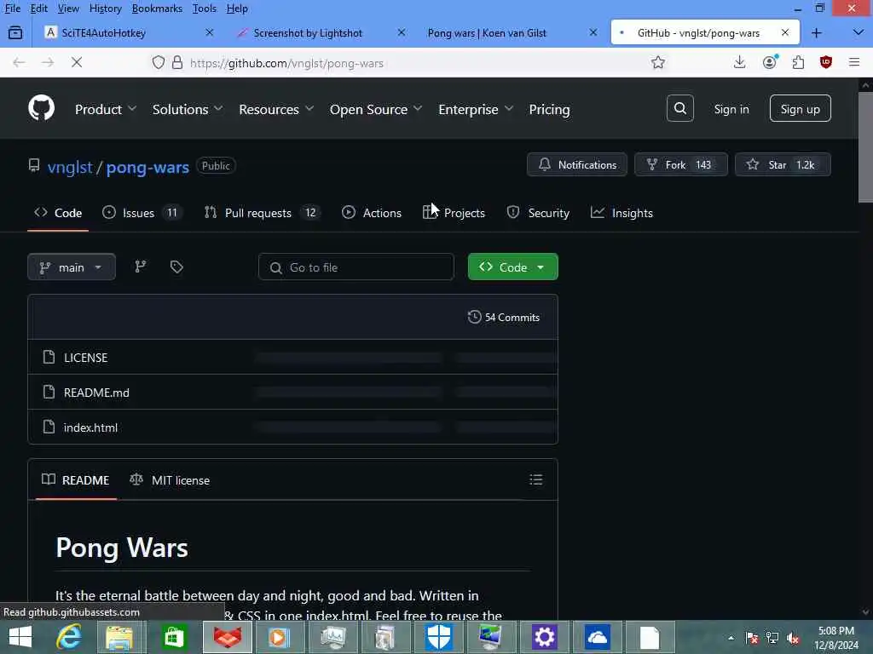The width and height of the screenshot is (873, 654).
Task: Switch to the Issues tab
Action: point(142,213)
